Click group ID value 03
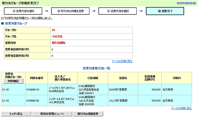The height and width of the screenshot is (119, 198). [53, 30]
